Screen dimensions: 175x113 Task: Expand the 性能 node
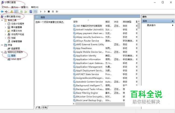[5, 38]
